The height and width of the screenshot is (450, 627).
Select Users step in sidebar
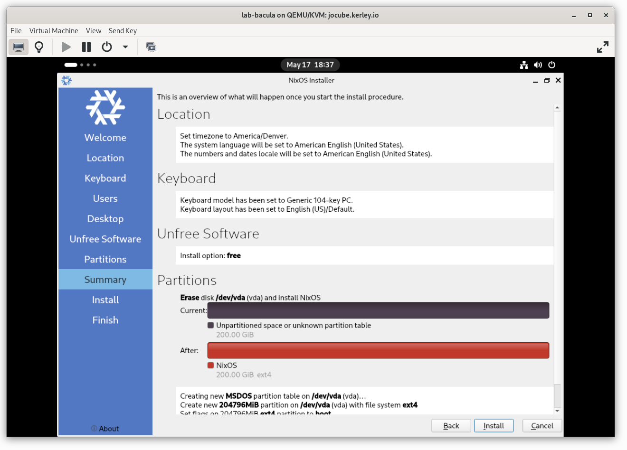click(x=105, y=198)
